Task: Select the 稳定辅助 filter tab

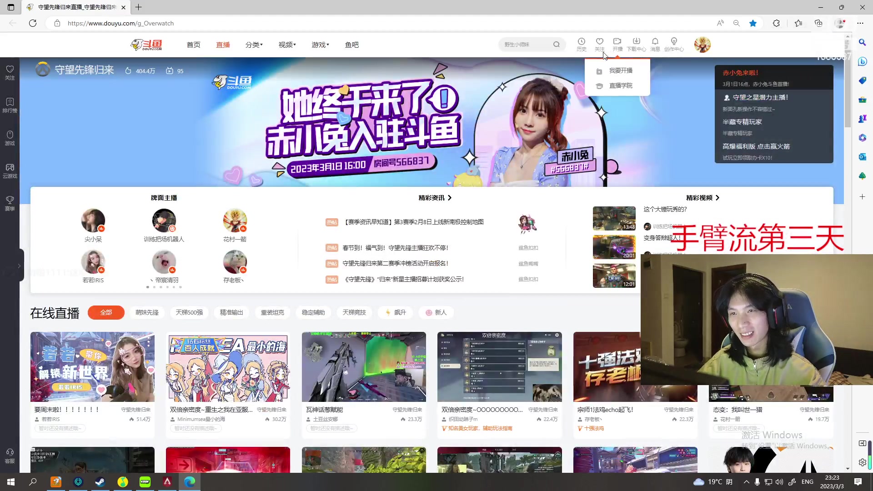Action: [313, 312]
